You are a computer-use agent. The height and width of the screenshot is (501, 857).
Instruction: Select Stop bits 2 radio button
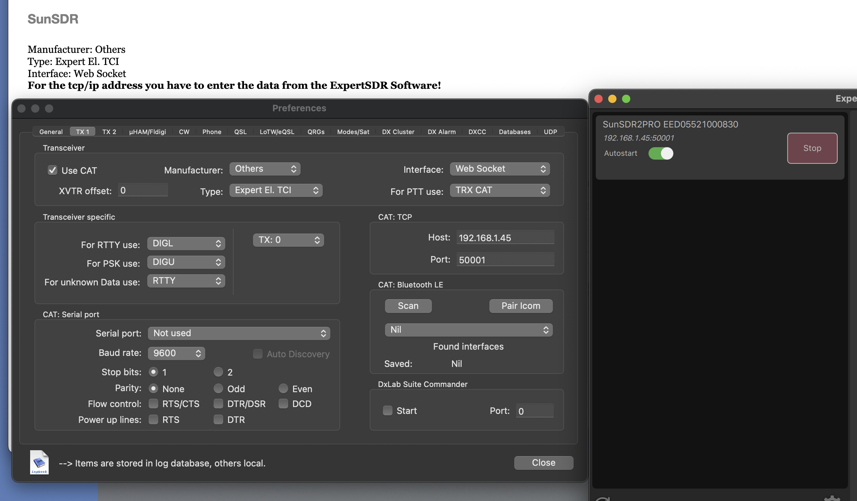pyautogui.click(x=218, y=372)
